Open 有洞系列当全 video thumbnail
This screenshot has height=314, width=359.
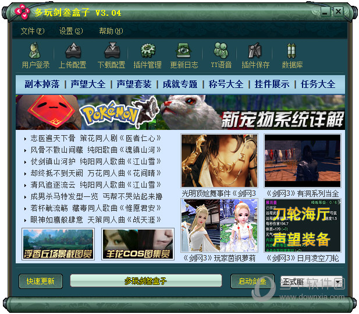[x=303, y=161]
